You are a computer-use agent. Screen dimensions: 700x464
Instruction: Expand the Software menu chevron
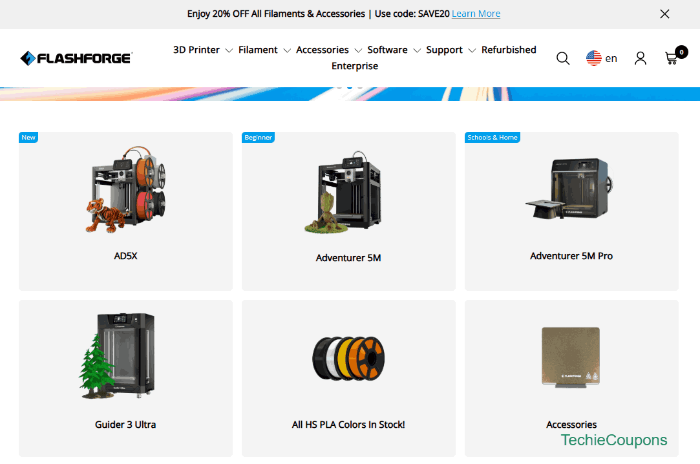(417, 50)
